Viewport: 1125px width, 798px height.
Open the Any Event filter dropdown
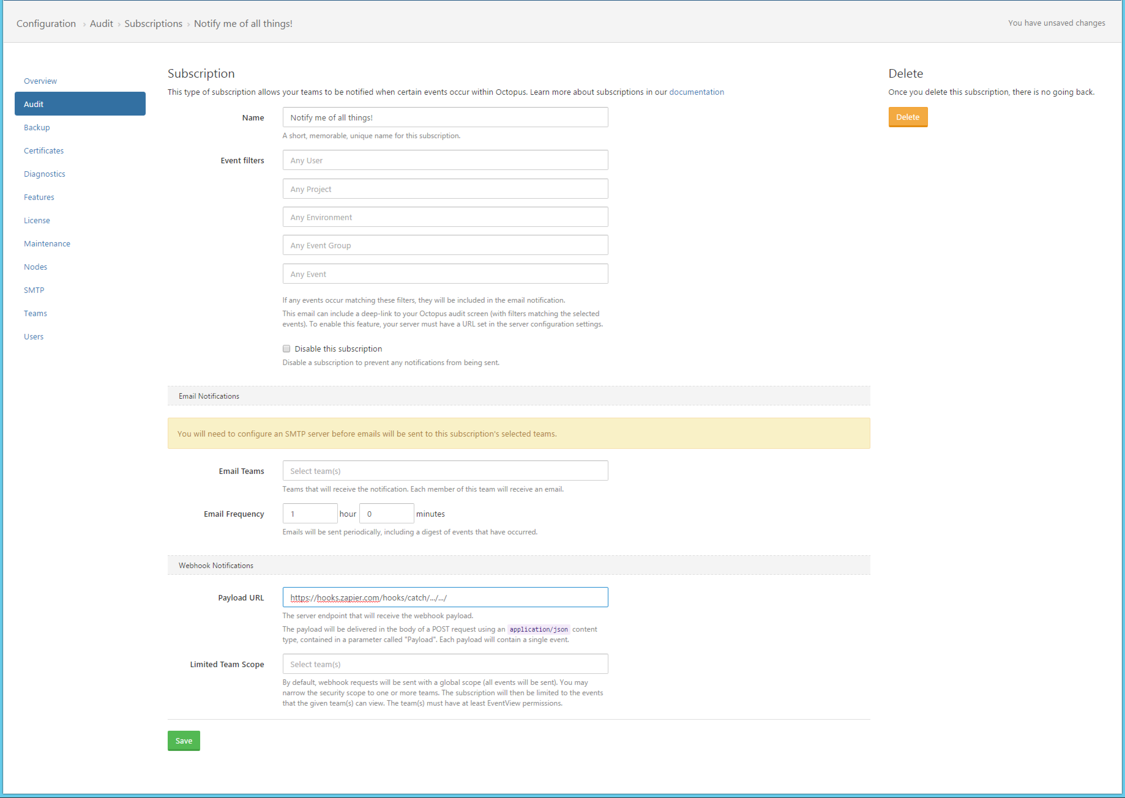point(445,274)
